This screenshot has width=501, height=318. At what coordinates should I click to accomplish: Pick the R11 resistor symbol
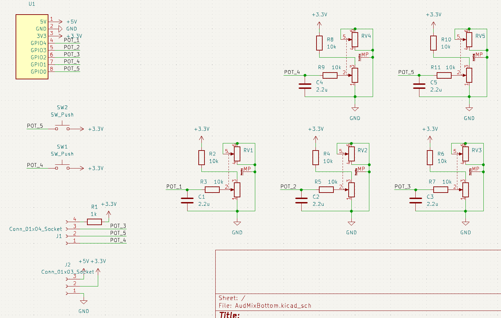pyautogui.click(x=444, y=76)
